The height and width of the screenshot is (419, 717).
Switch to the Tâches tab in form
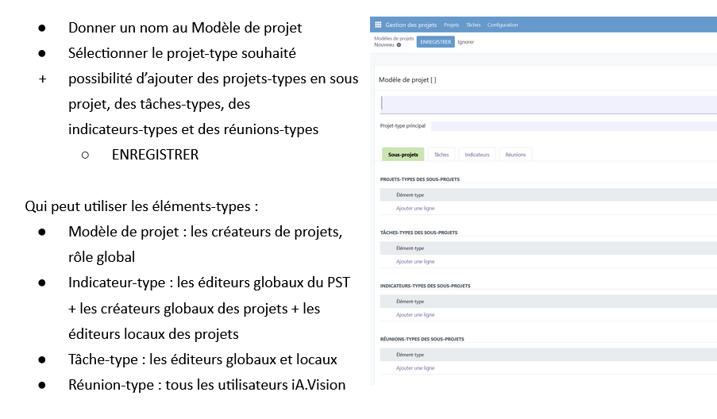pos(441,155)
